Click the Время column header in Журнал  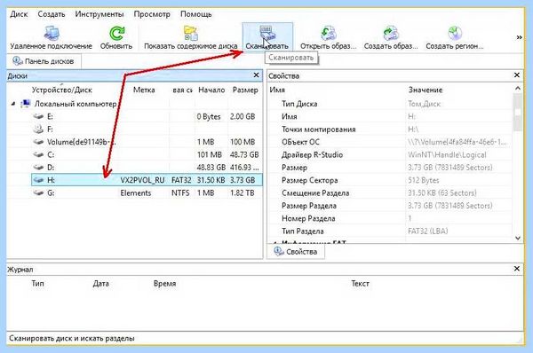[x=164, y=284]
